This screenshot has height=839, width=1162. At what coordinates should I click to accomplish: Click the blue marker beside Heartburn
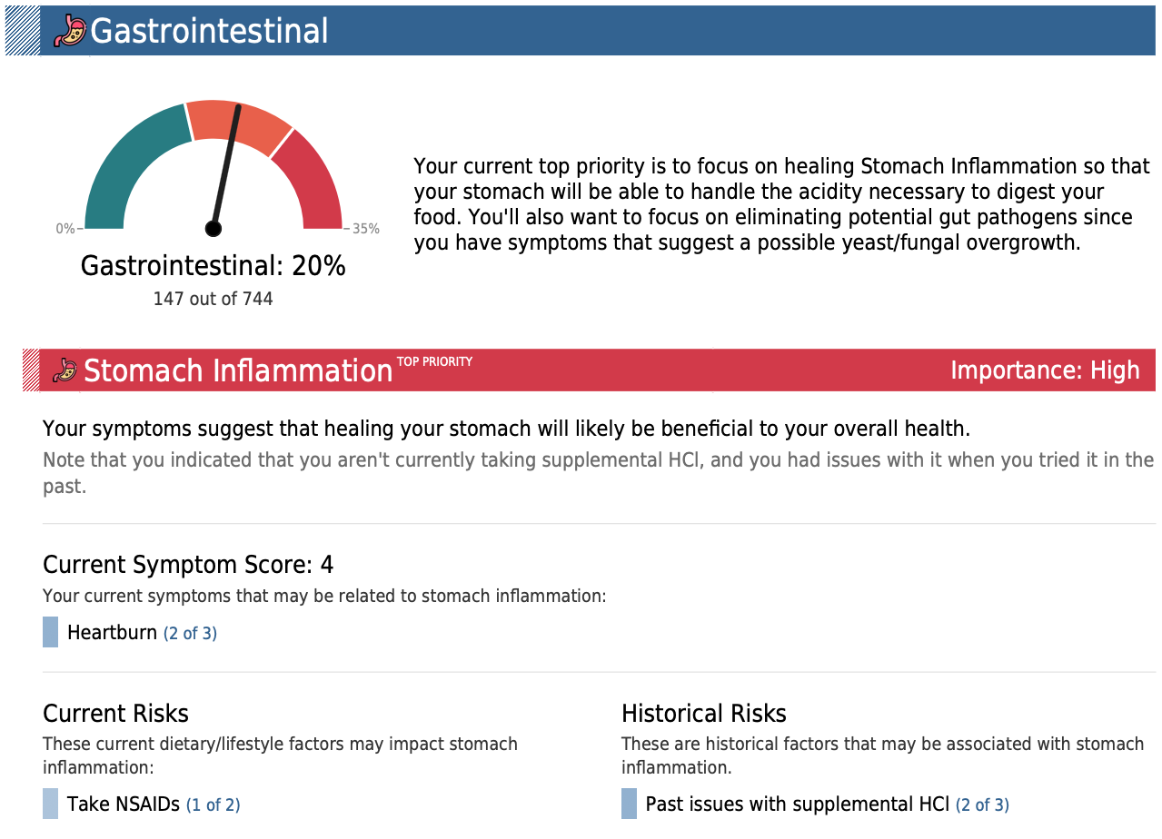tap(51, 632)
